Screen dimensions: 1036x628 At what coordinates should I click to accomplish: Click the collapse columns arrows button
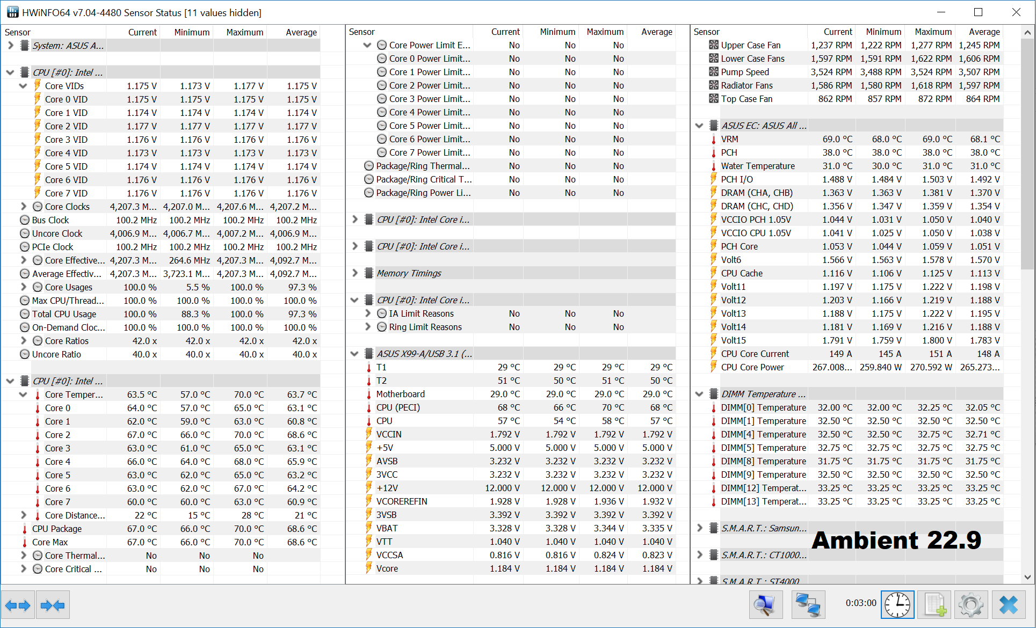pyautogui.click(x=53, y=605)
